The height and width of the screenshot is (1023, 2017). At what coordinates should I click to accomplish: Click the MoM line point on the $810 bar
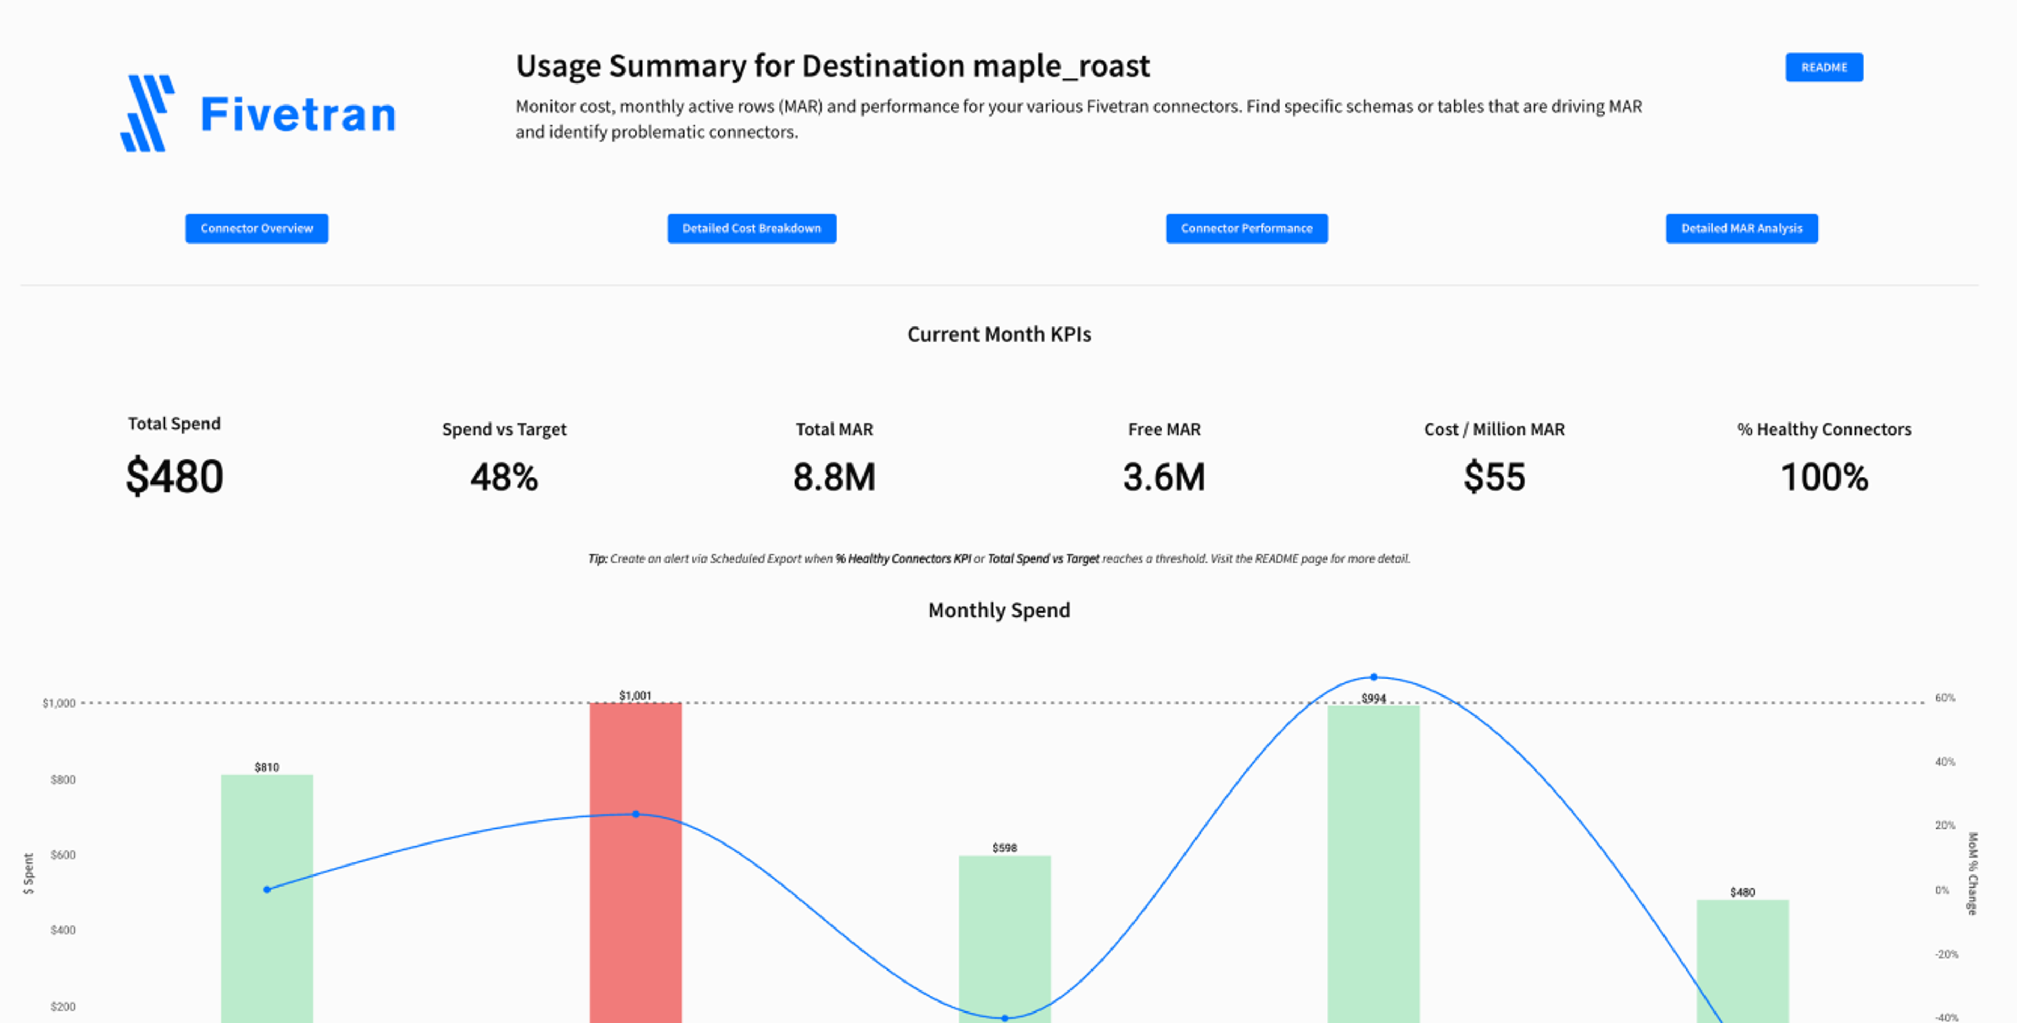tap(267, 889)
